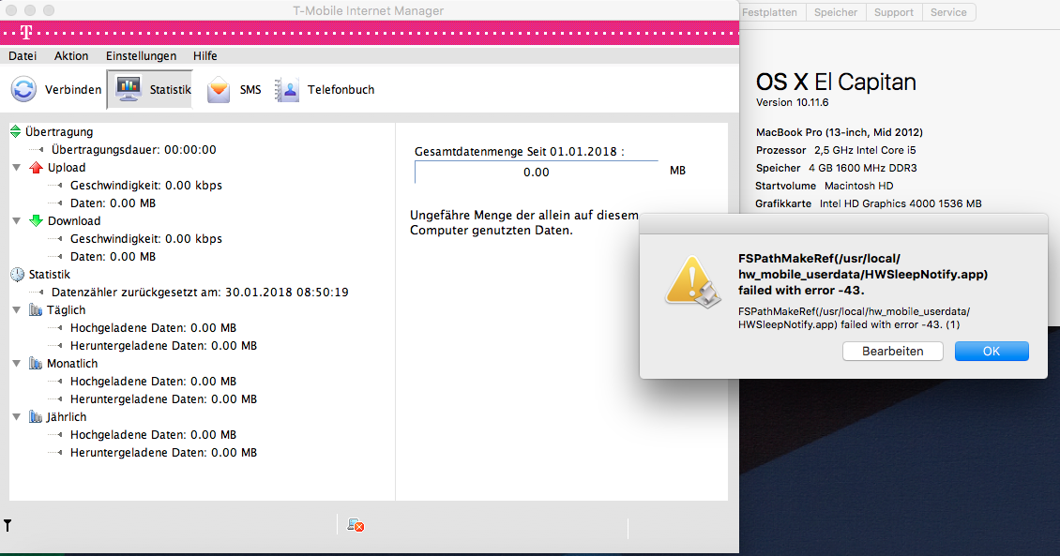Open the Hilfe menu
Image resolution: width=1060 pixels, height=556 pixels.
click(x=204, y=55)
